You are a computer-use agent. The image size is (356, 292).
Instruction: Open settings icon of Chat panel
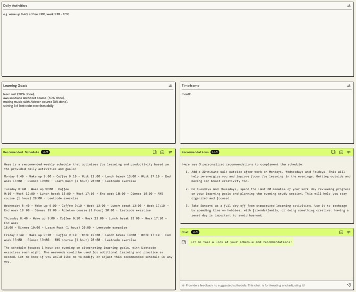click(349, 232)
